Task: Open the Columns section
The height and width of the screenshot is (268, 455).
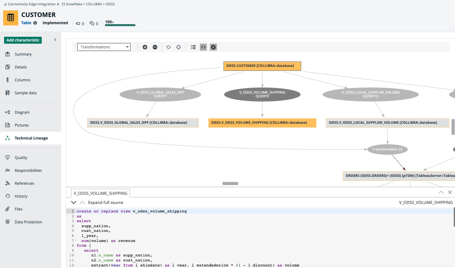Action: (22, 80)
